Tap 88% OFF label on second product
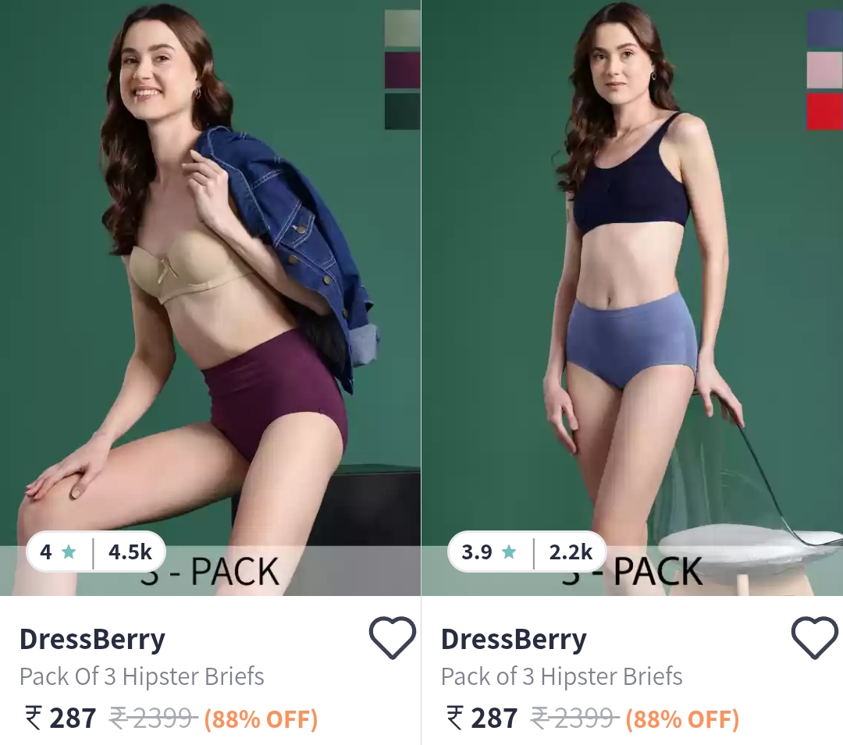The height and width of the screenshot is (745, 843). (x=683, y=718)
